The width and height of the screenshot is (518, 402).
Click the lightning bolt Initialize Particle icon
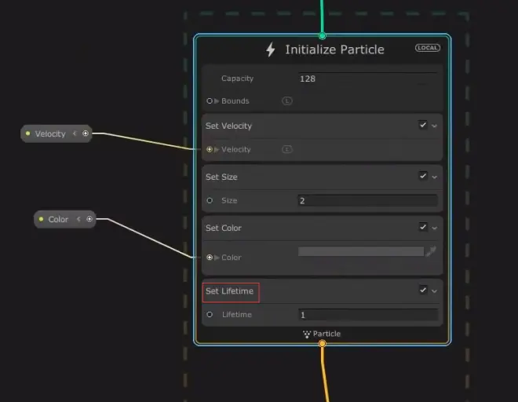(x=271, y=49)
